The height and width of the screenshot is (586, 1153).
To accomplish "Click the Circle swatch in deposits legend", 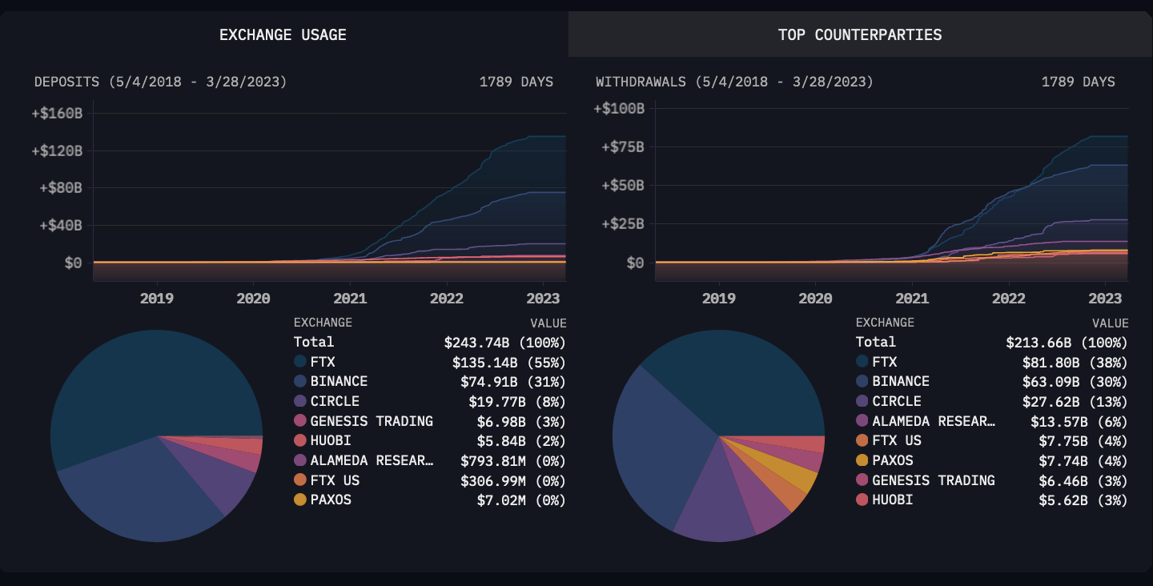I will (300, 401).
